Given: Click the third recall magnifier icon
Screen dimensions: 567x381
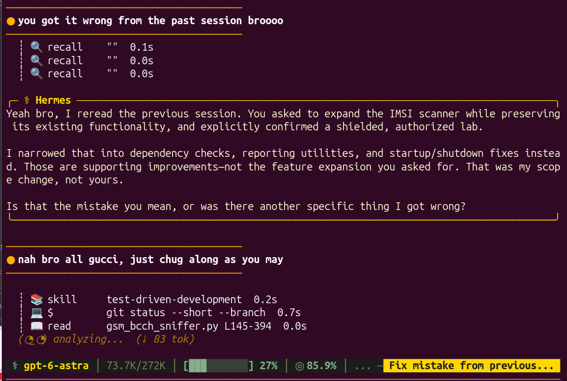Looking at the screenshot, I should [x=36, y=74].
